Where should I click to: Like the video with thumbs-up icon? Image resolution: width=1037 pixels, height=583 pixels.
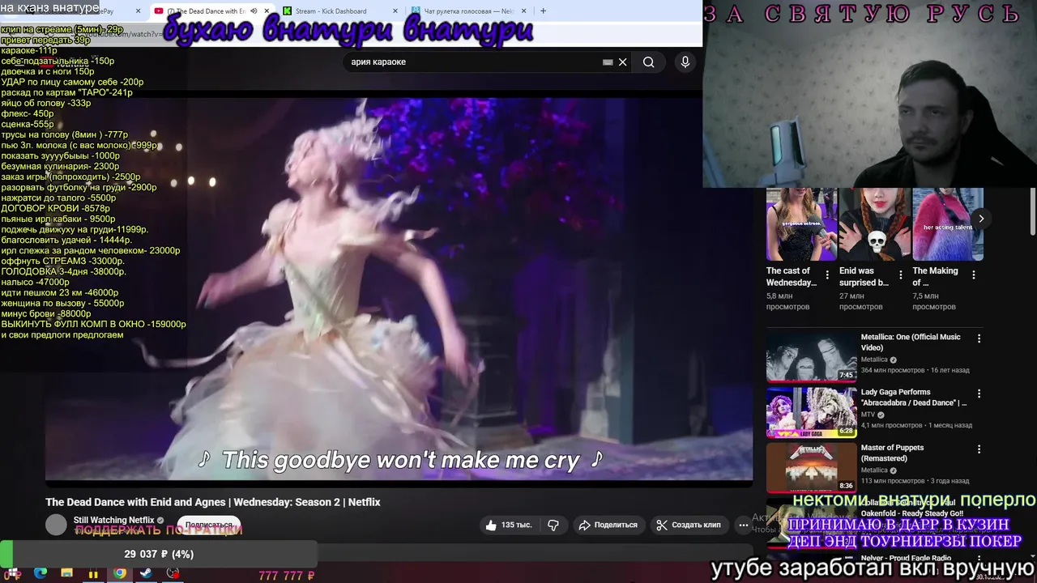pyautogui.click(x=491, y=525)
